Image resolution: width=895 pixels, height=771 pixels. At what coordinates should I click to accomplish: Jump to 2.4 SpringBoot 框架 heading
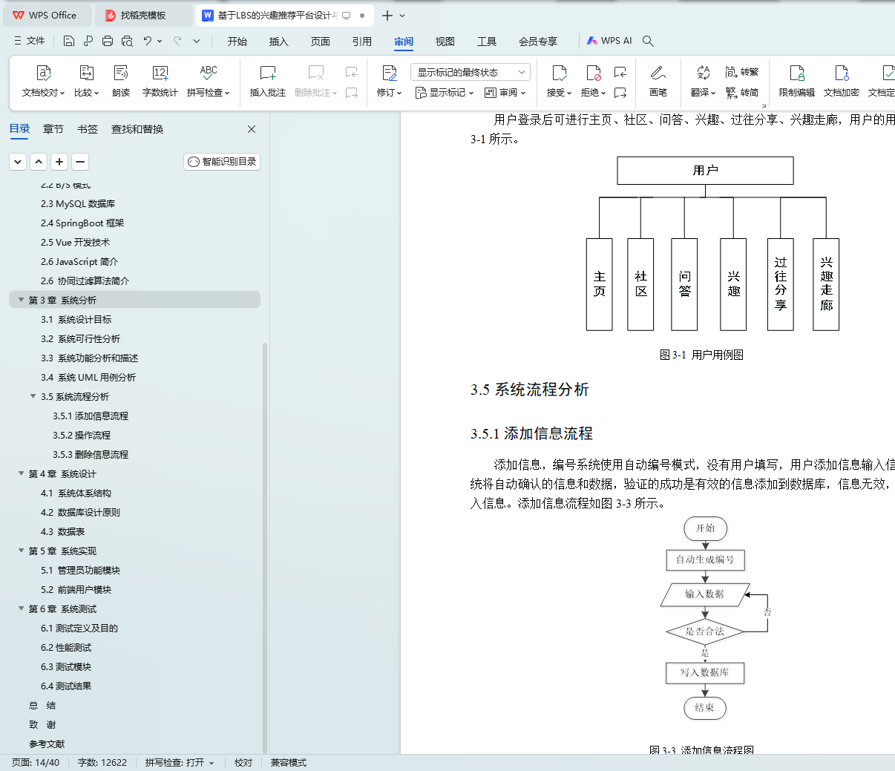click(x=82, y=223)
